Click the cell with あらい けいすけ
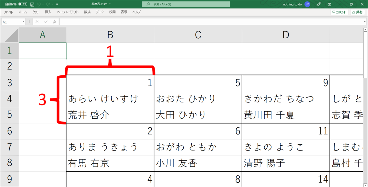This screenshot has width=368, height=187. coord(110,99)
